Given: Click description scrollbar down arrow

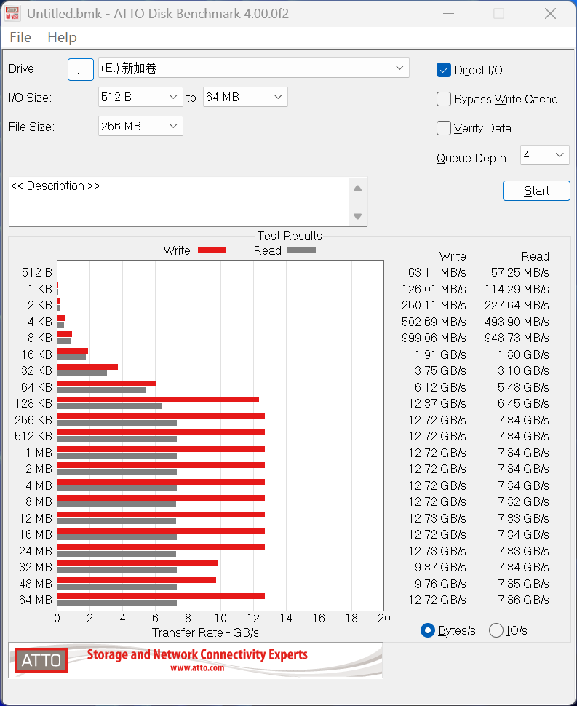Looking at the screenshot, I should (358, 217).
